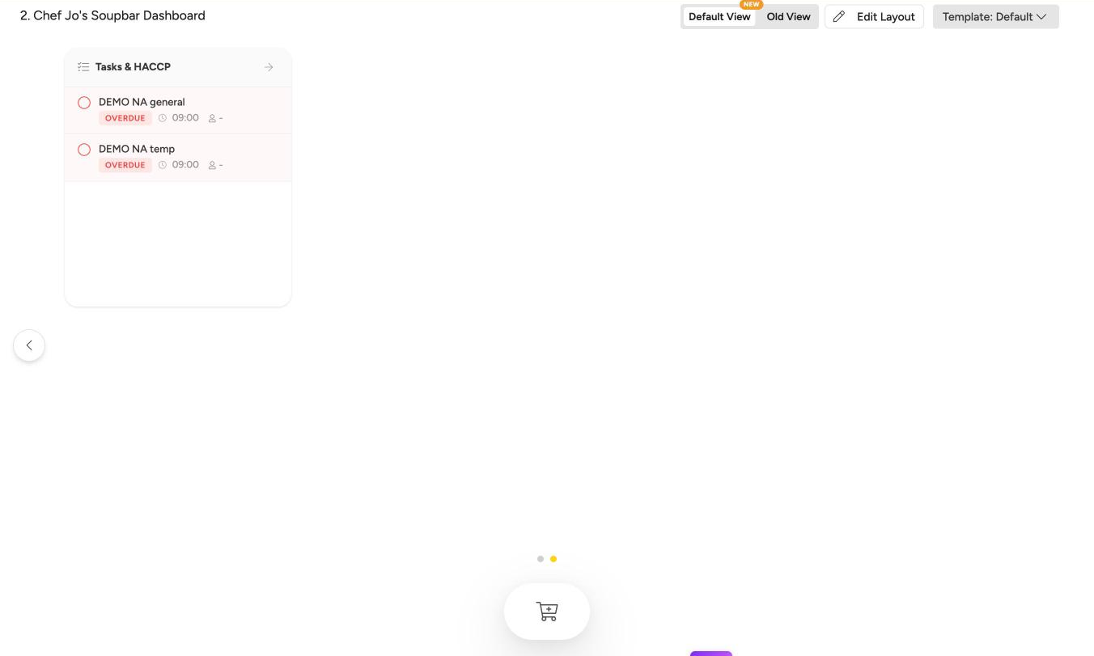Viewport: 1094px width, 656px height.
Task: Select the second yellow page indicator dot
Action: point(553,559)
